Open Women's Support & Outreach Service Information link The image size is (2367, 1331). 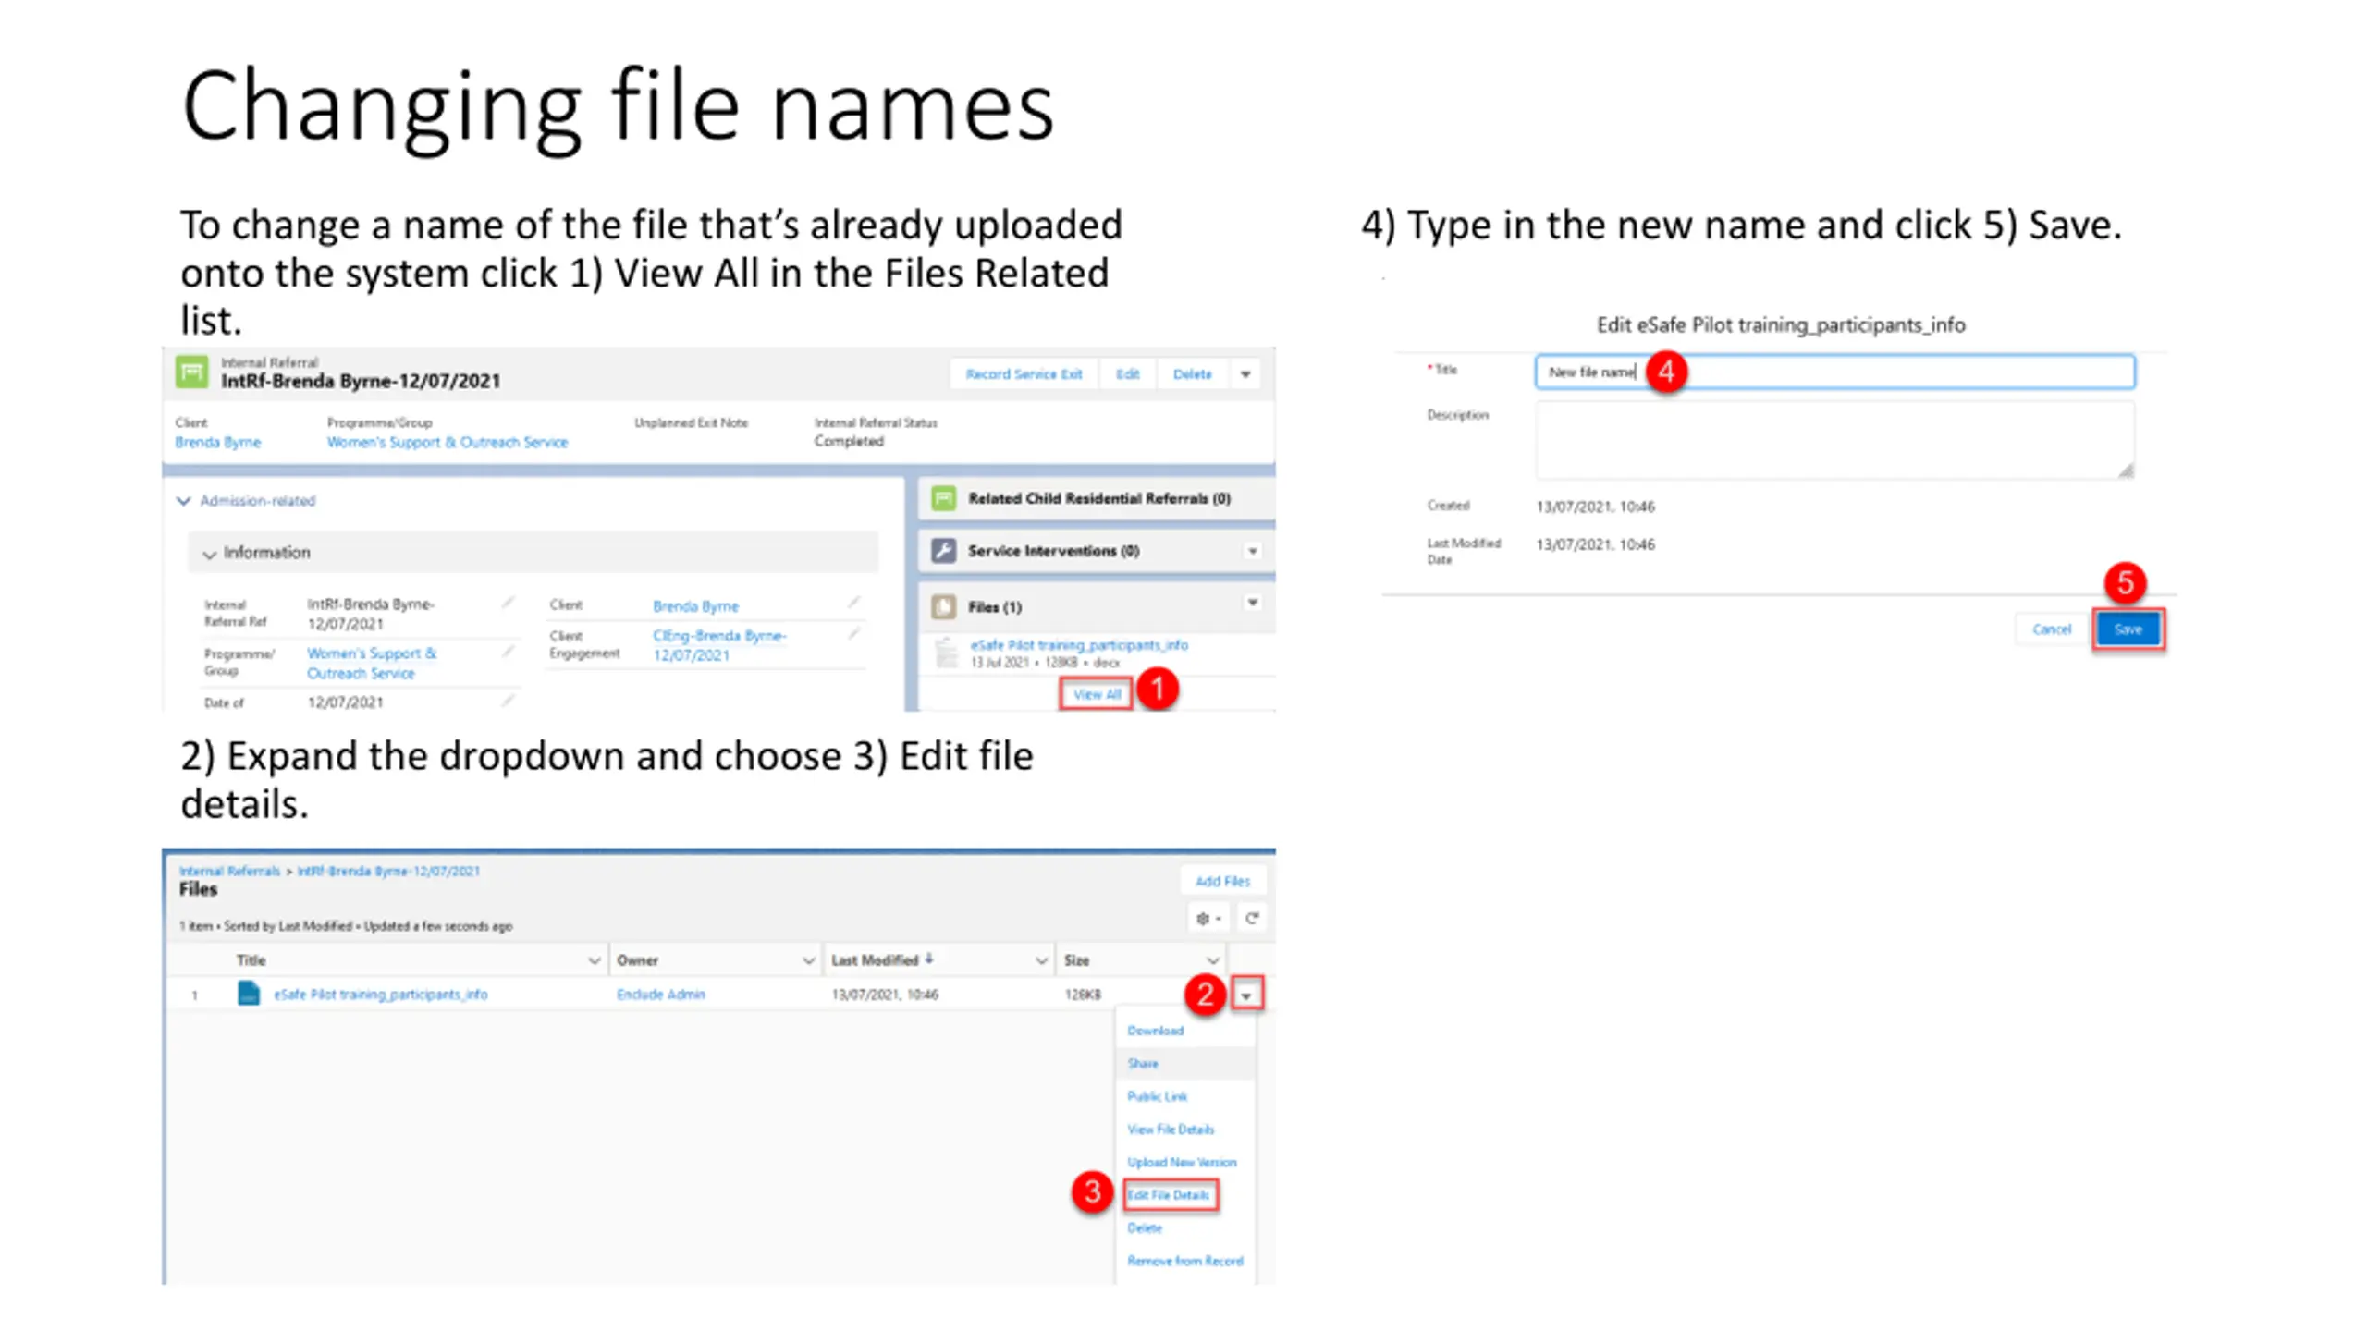pyautogui.click(x=372, y=663)
